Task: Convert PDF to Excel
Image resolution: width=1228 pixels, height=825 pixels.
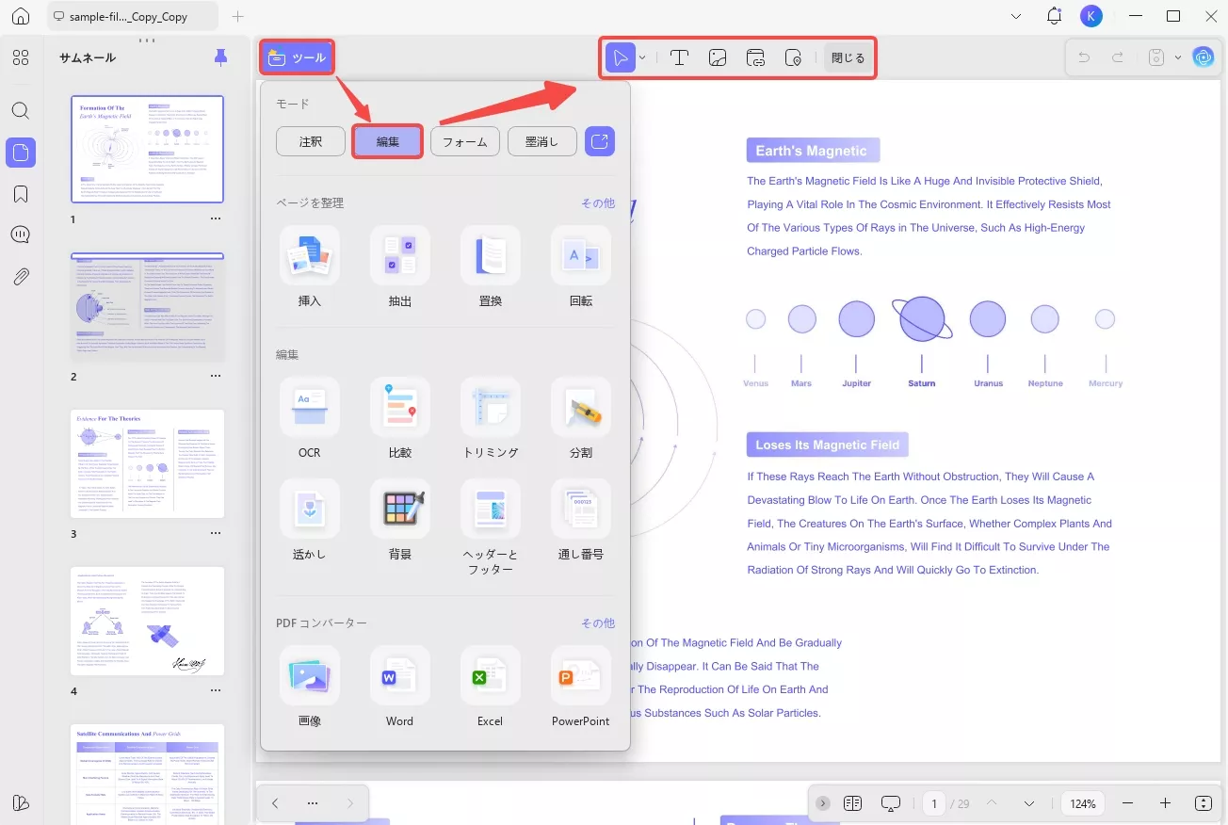Action: click(490, 686)
